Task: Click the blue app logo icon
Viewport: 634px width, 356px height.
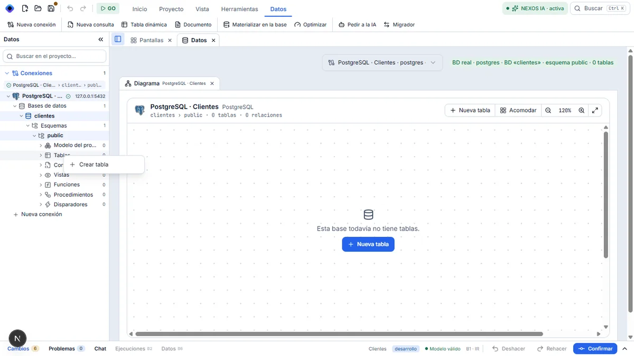Action: pos(10,8)
